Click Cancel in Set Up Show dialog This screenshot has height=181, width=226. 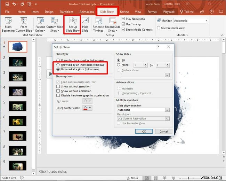164,131
